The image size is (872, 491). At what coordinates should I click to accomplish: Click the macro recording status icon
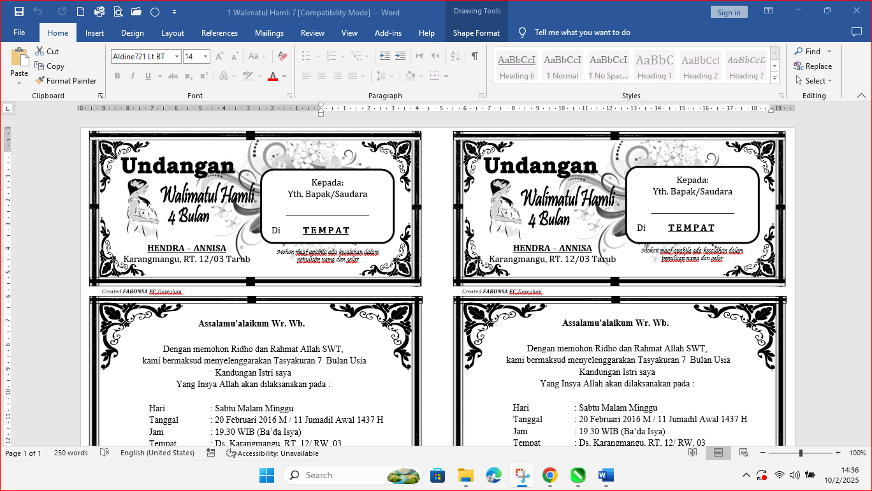tap(211, 453)
